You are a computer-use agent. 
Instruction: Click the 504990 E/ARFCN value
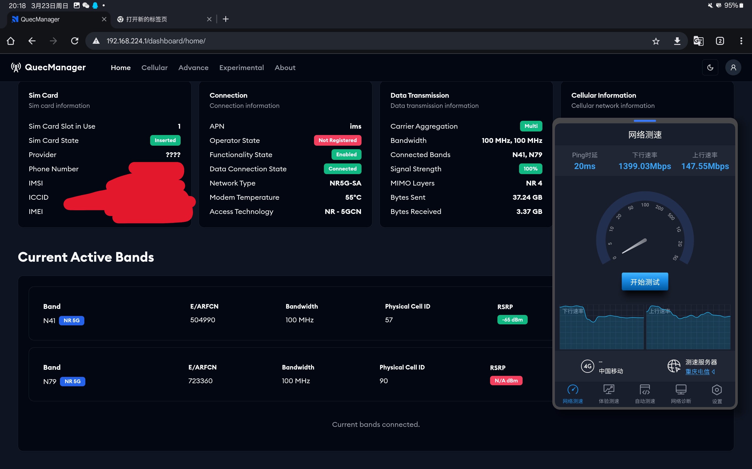coord(203,320)
